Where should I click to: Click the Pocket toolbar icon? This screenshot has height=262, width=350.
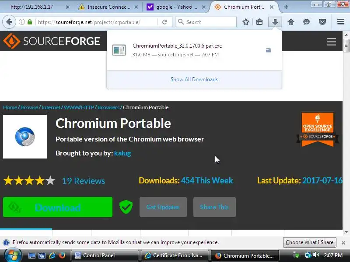pyautogui.click(x=322, y=22)
